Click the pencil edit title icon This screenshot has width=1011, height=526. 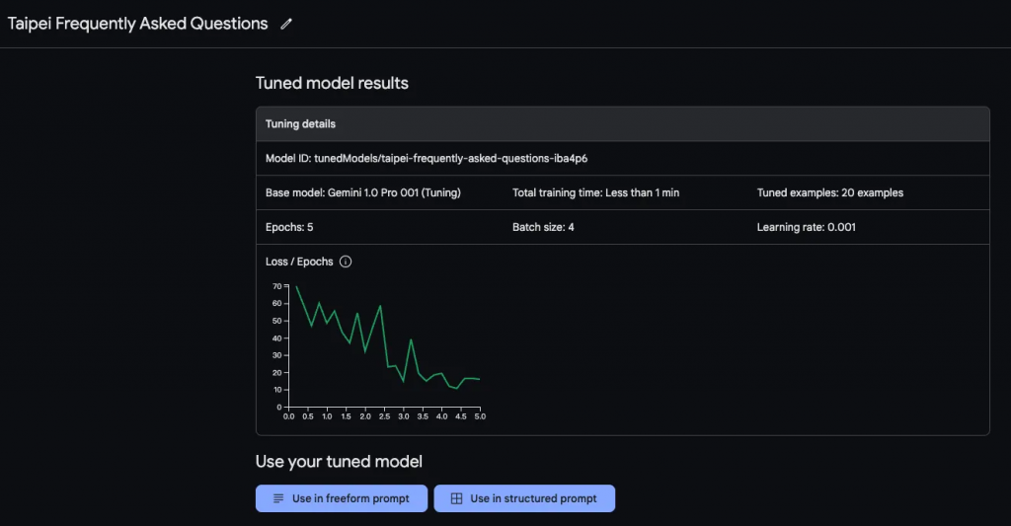pos(287,24)
